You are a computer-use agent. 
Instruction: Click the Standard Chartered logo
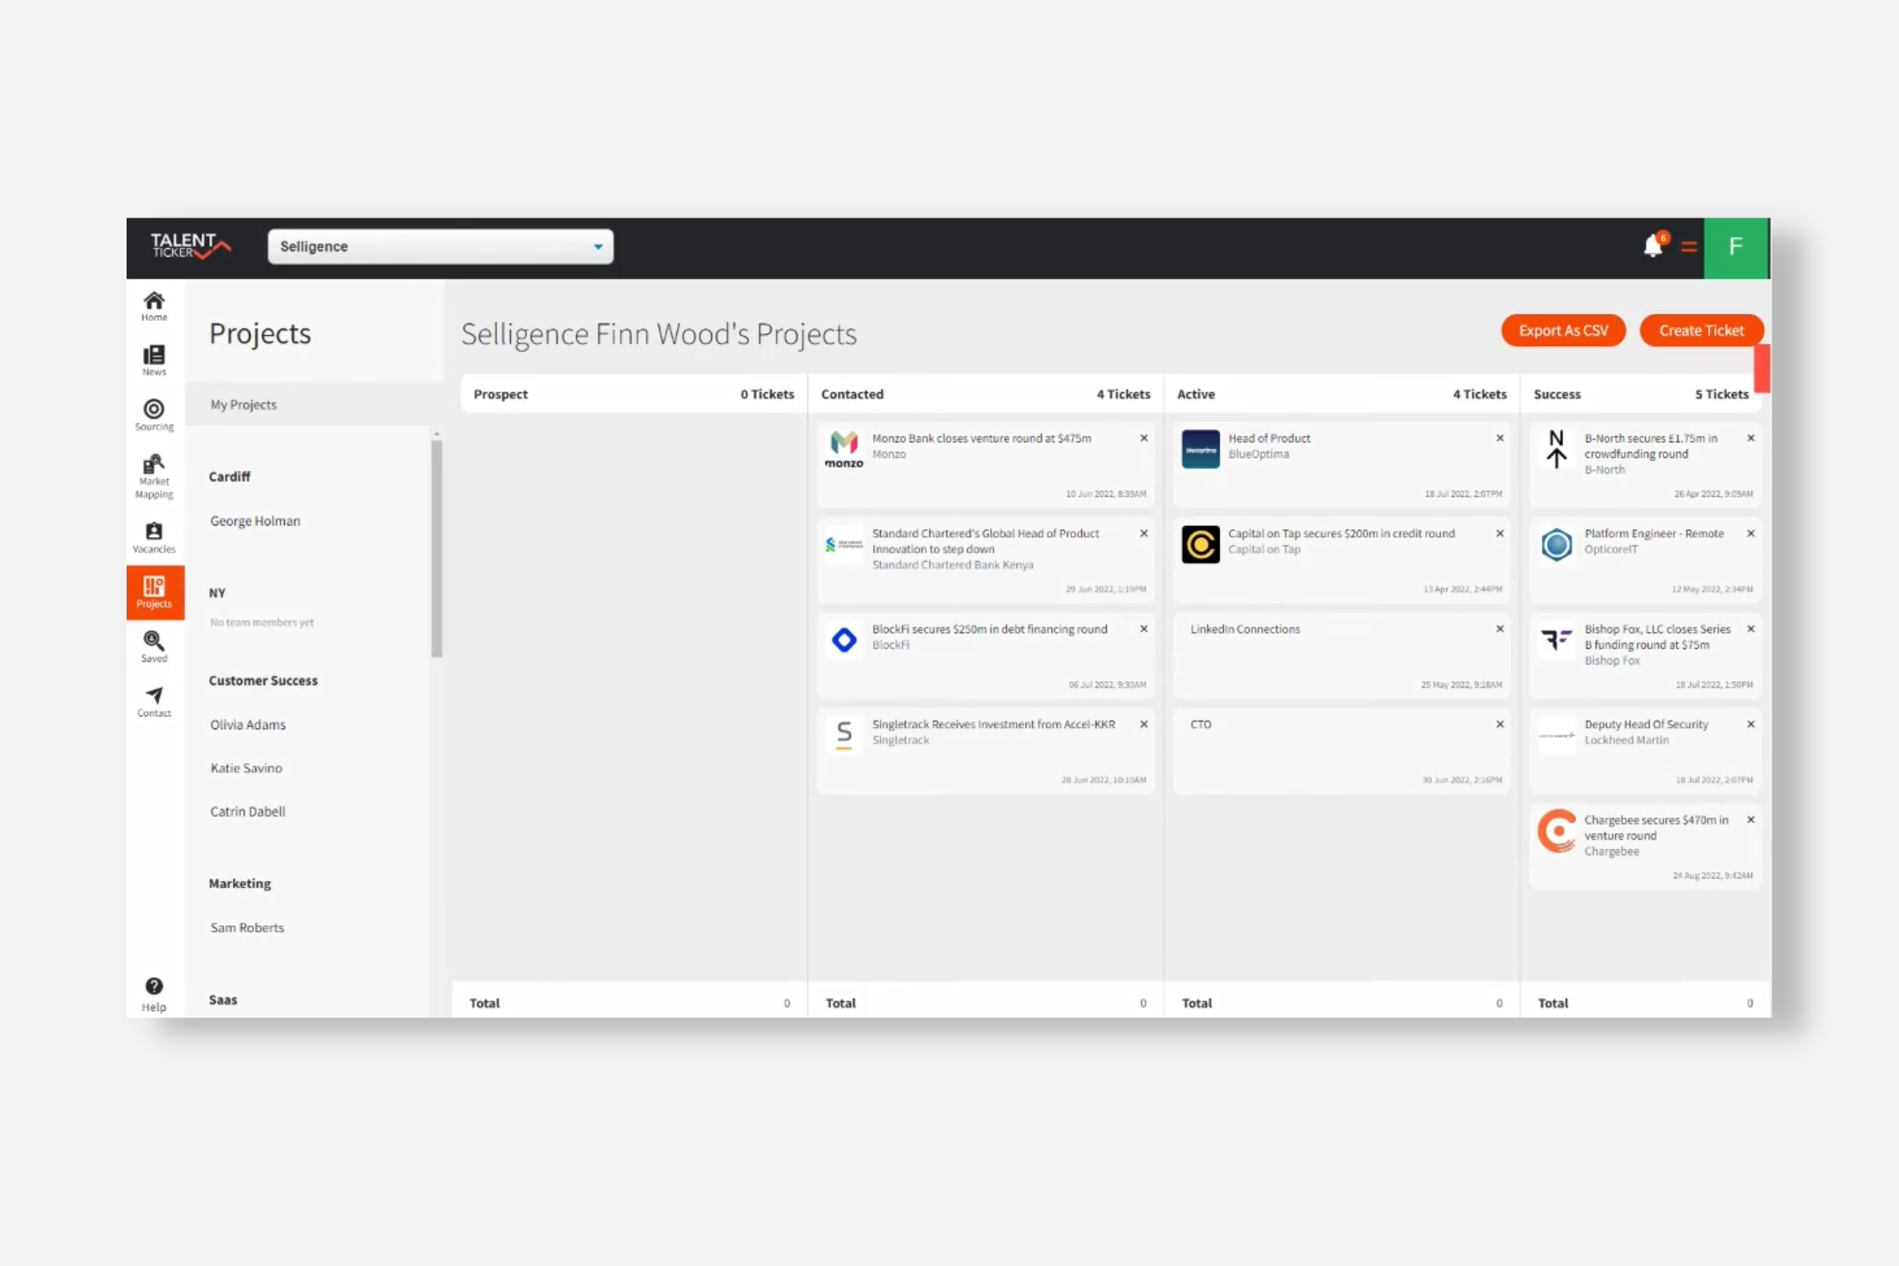pos(844,545)
